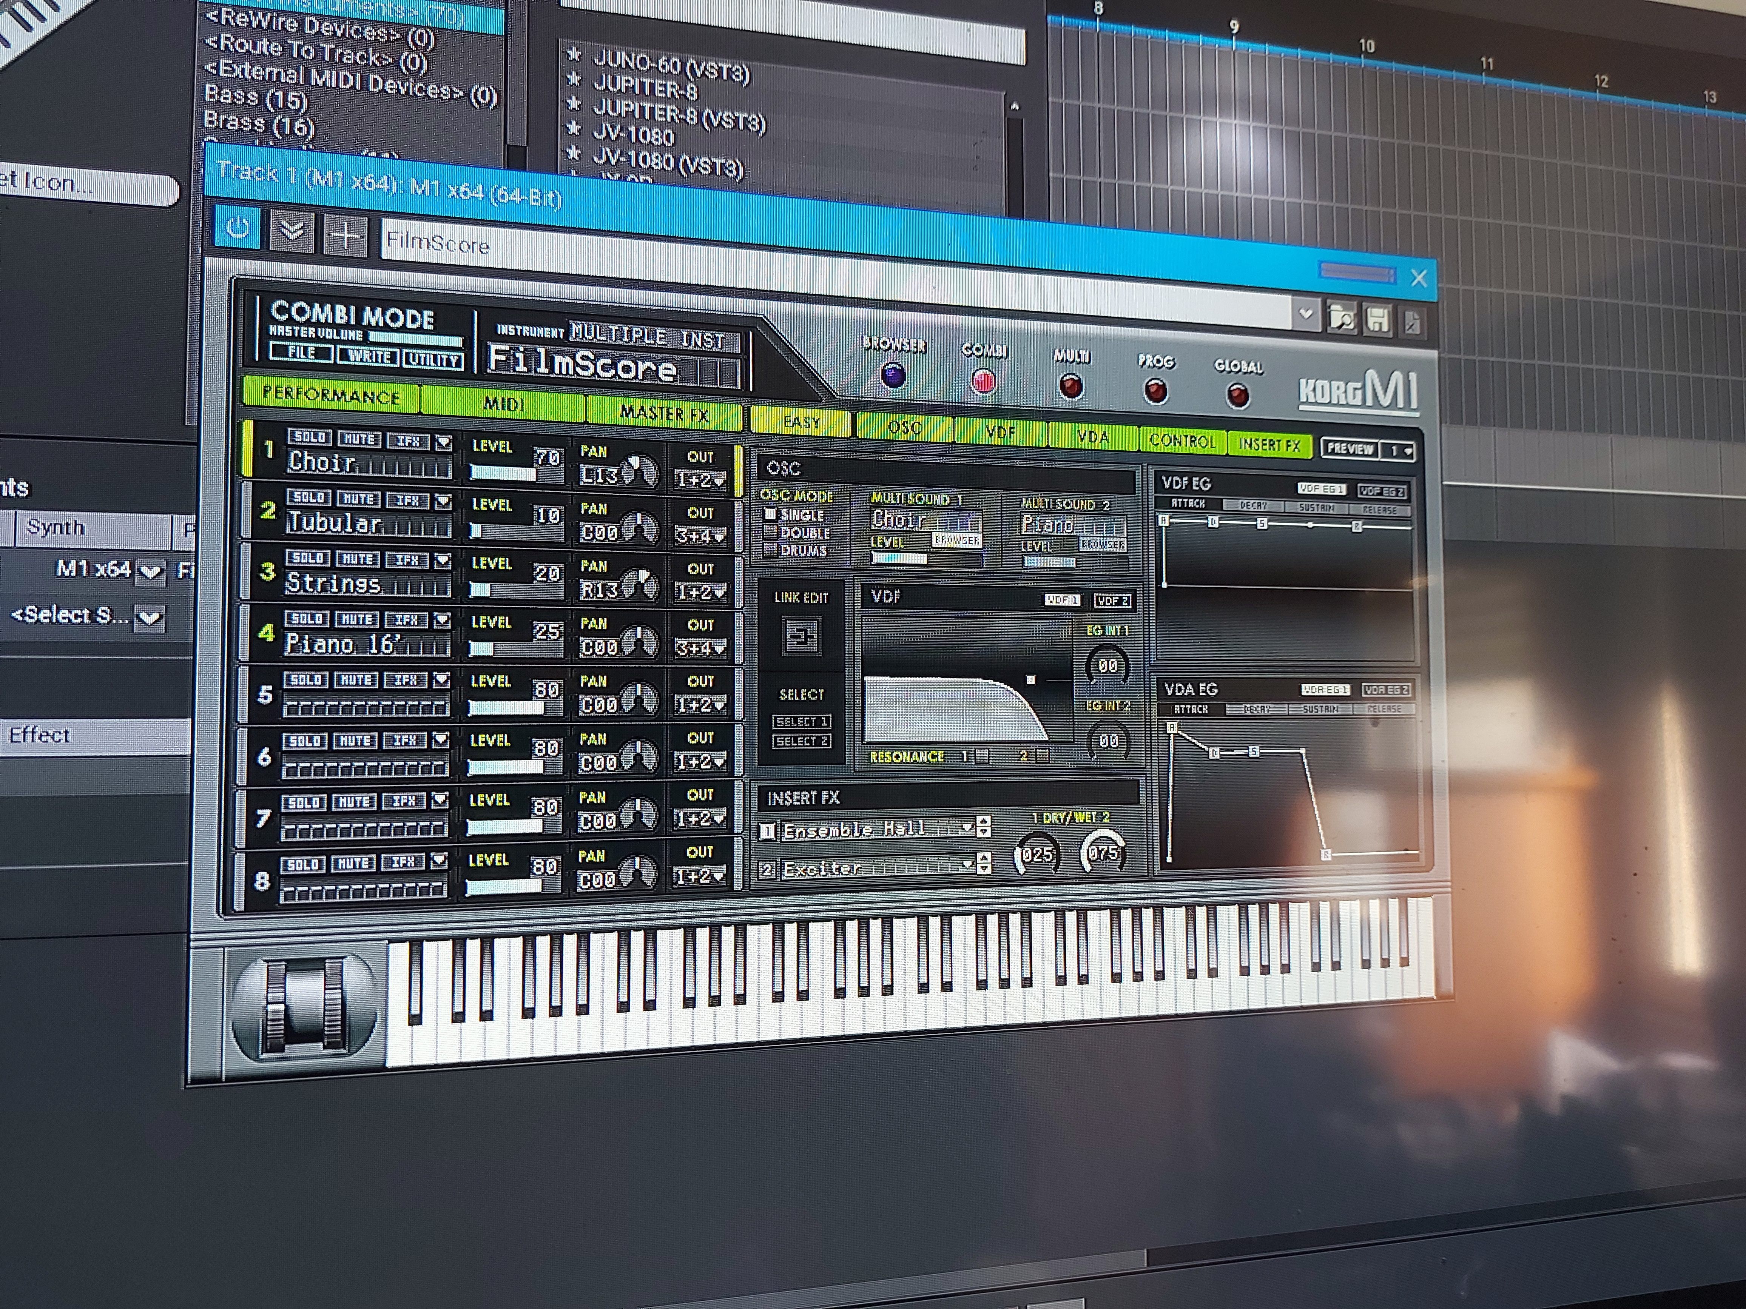Screen dimensions: 1746x1309
Task: Select Bass (15) in the instrument category list
Action: click(x=256, y=98)
